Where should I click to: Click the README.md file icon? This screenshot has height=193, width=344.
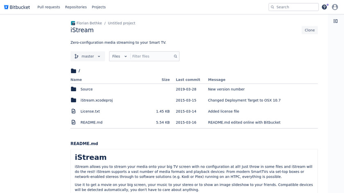coord(73,122)
